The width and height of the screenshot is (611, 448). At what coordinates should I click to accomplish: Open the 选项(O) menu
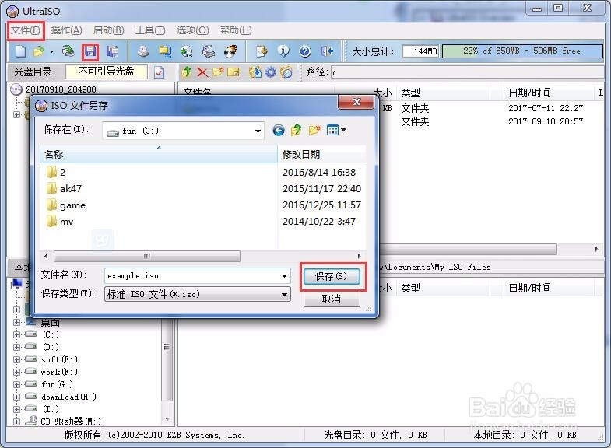point(192,30)
